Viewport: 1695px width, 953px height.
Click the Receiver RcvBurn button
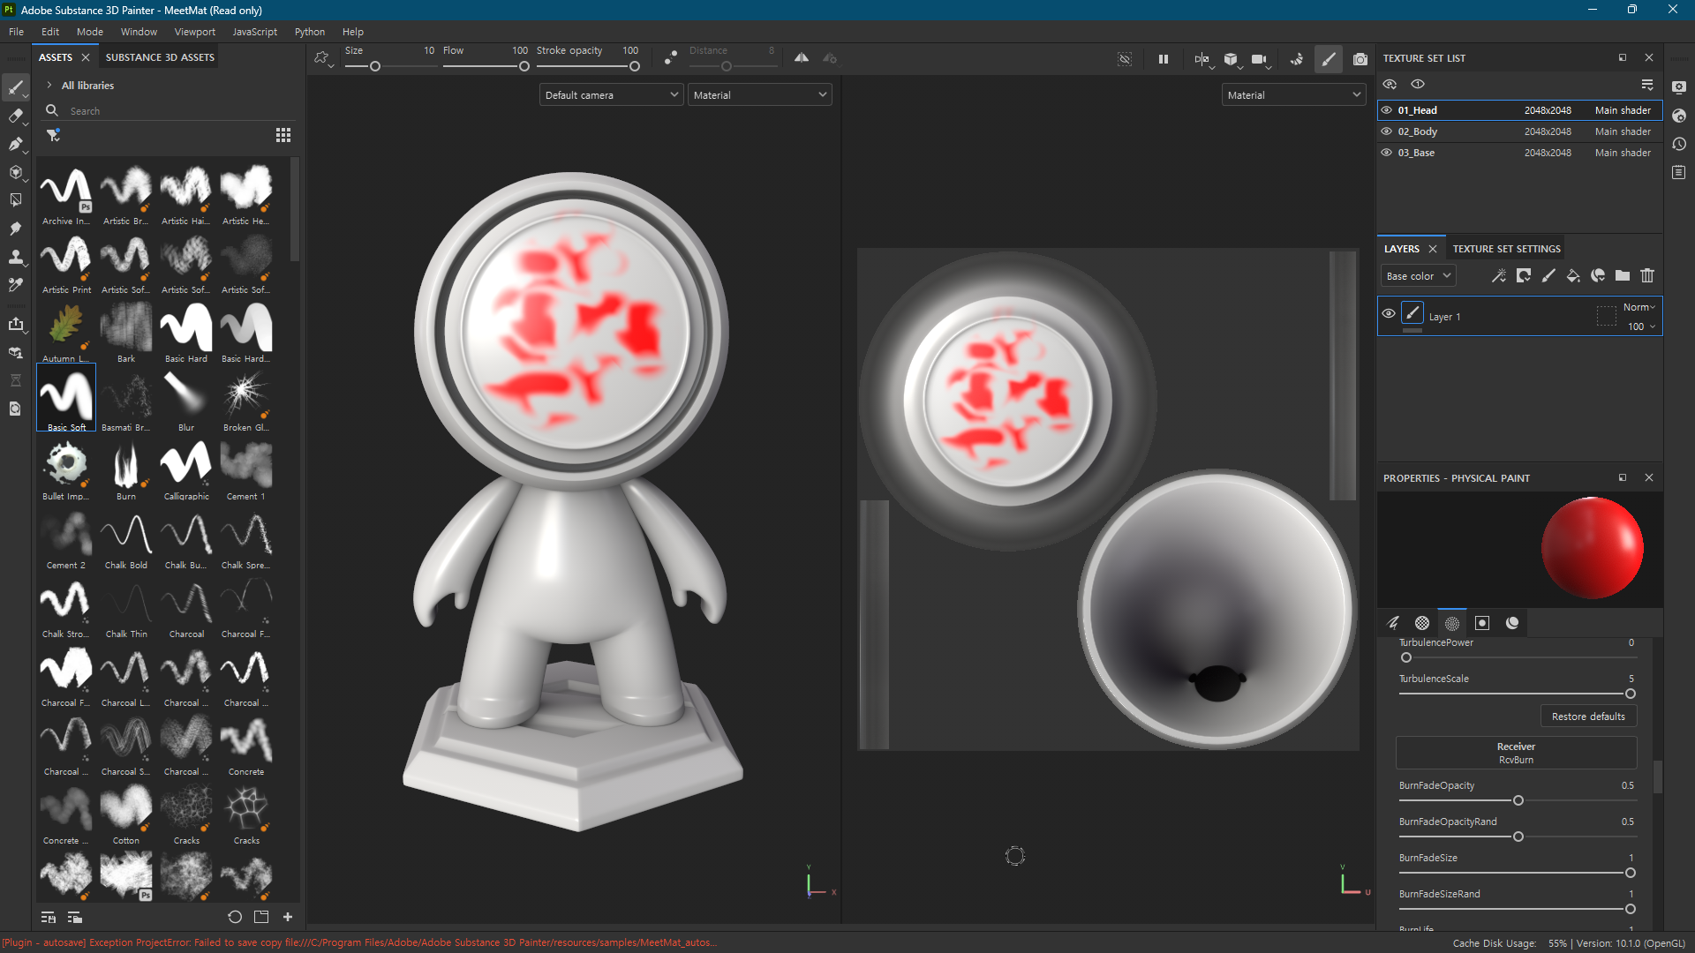point(1516,753)
